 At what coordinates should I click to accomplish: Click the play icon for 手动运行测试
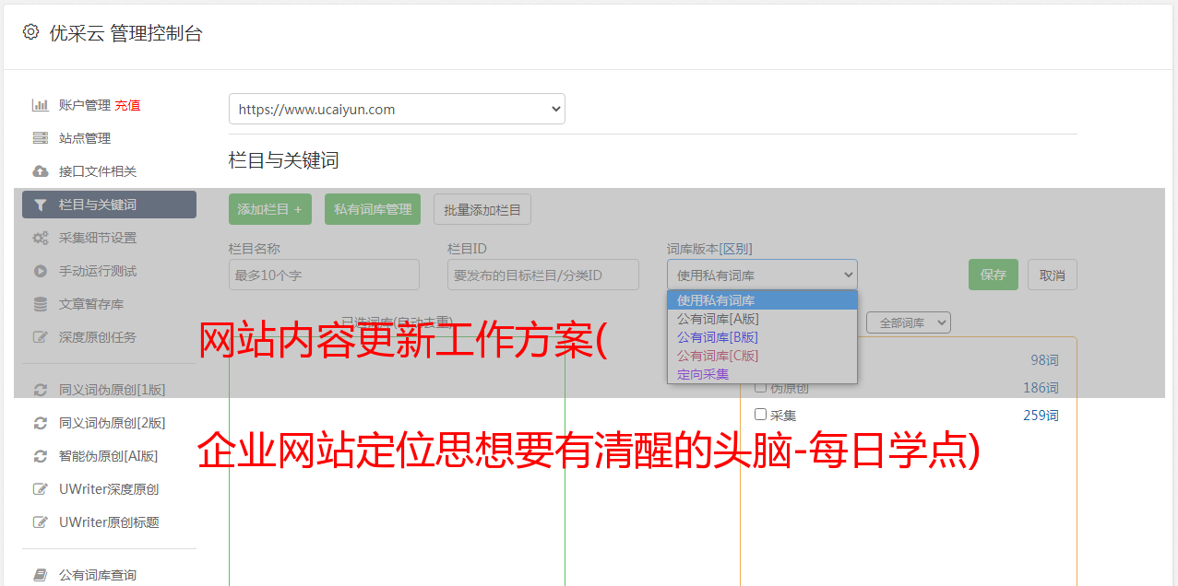tap(40, 271)
